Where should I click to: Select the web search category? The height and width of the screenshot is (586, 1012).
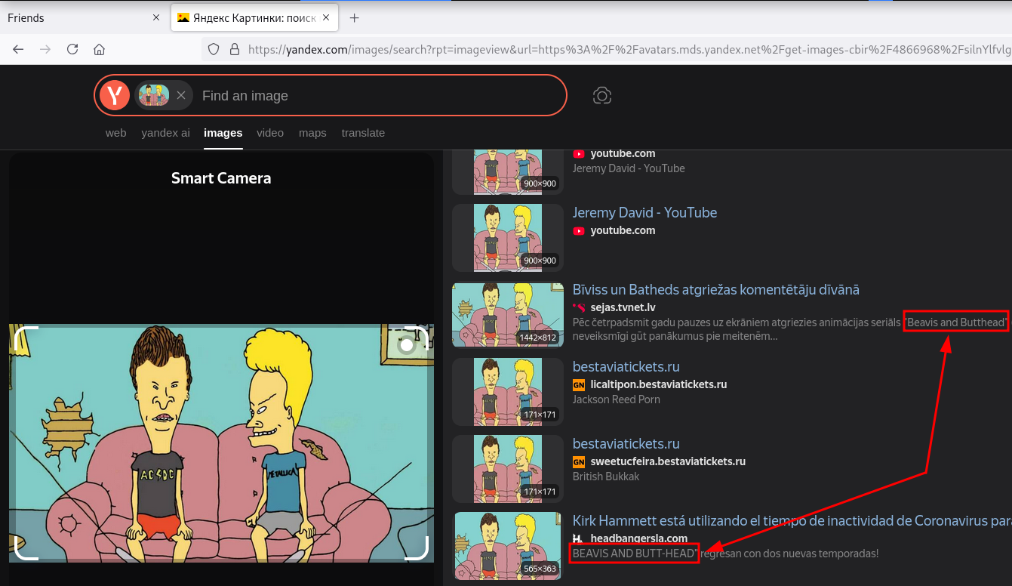coord(115,133)
